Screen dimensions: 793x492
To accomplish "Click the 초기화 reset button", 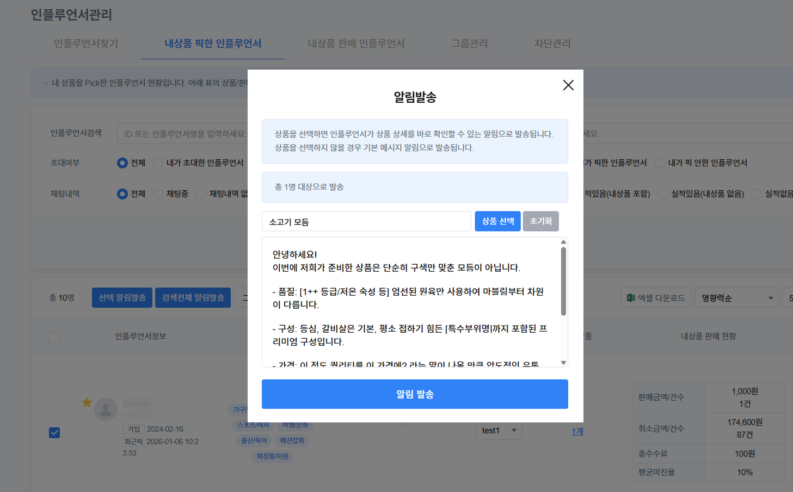I will 540,221.
